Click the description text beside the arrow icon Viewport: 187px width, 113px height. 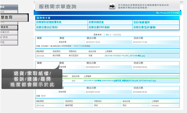143,6
